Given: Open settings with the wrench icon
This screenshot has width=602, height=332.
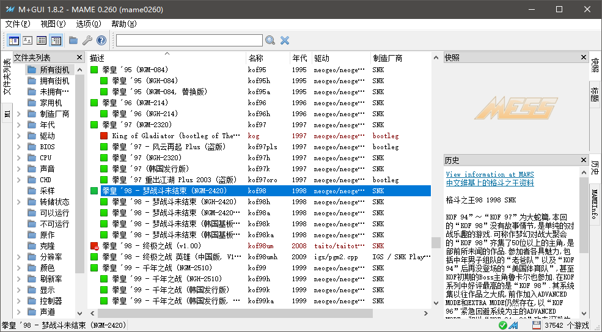Looking at the screenshot, I should point(87,40).
